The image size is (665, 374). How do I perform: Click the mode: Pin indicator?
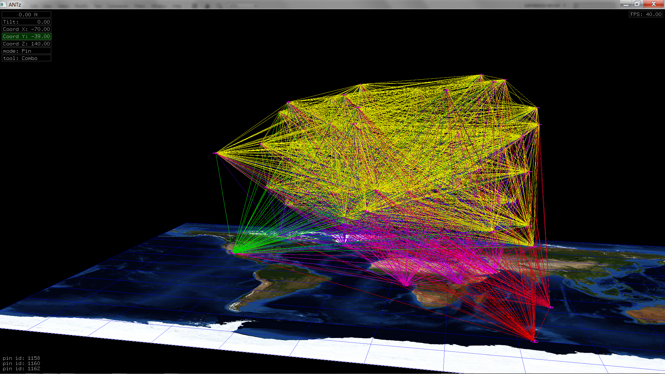click(26, 51)
